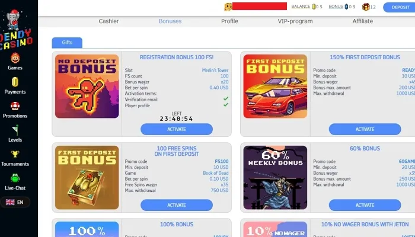Open the Book of Dead game link
This screenshot has height=237, width=415.
click(x=216, y=173)
